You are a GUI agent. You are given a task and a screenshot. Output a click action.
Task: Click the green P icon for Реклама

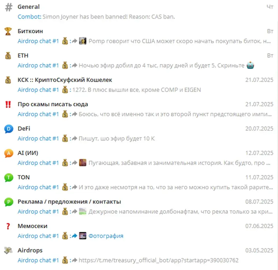(9, 202)
